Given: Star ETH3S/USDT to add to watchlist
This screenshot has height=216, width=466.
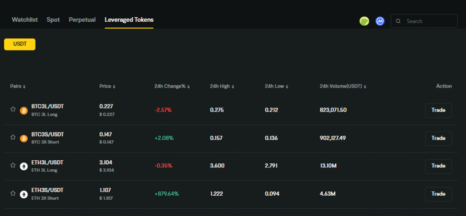Looking at the screenshot, I should coord(13,193).
